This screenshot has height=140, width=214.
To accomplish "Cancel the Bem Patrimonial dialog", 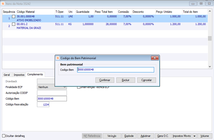I will pos(147,80).
